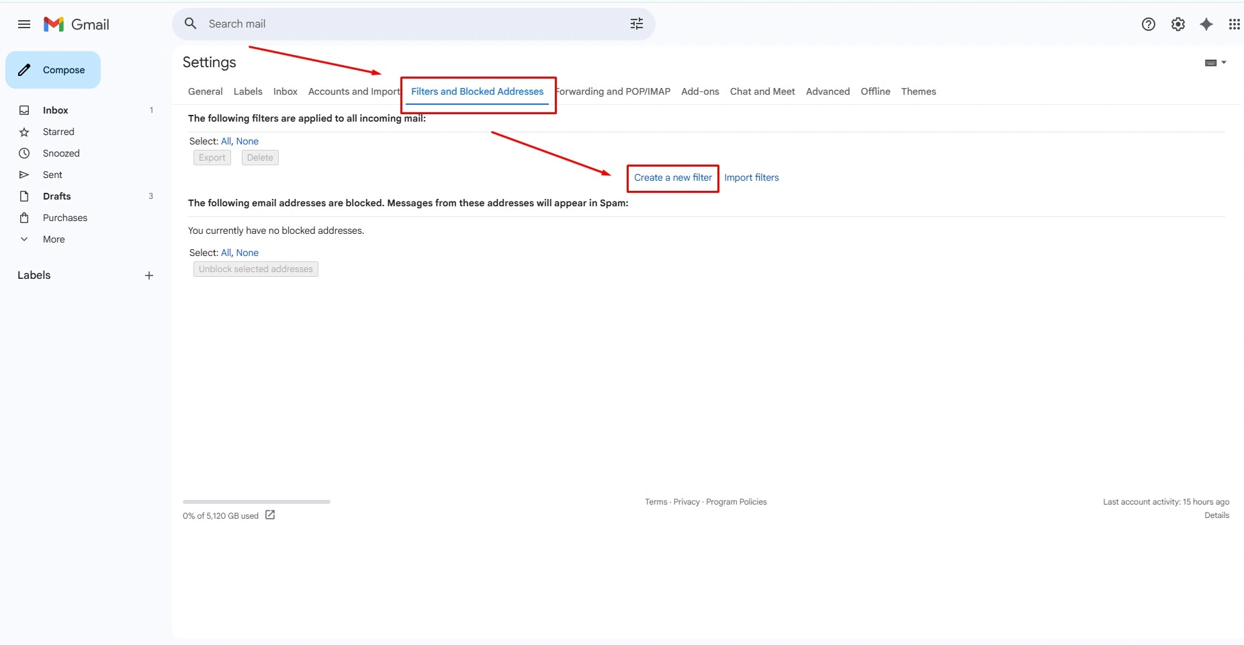Open the Themes tab
This screenshot has height=645, width=1244.
point(918,91)
